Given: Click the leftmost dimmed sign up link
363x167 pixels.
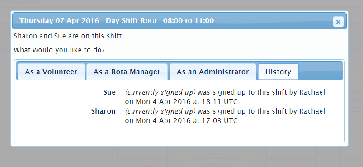Looking at the screenshot, I should [142, 153].
